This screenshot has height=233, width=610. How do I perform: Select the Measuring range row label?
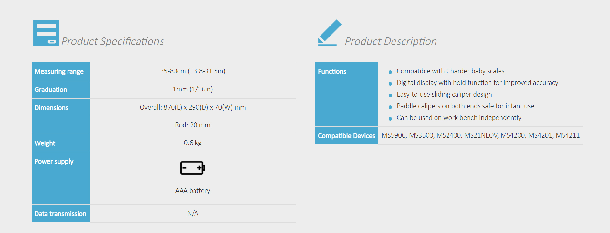coord(59,71)
